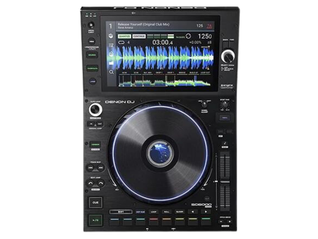The height and width of the screenshot is (239, 318).
Task: Click the parameter left arrow button
Action: (193, 212)
